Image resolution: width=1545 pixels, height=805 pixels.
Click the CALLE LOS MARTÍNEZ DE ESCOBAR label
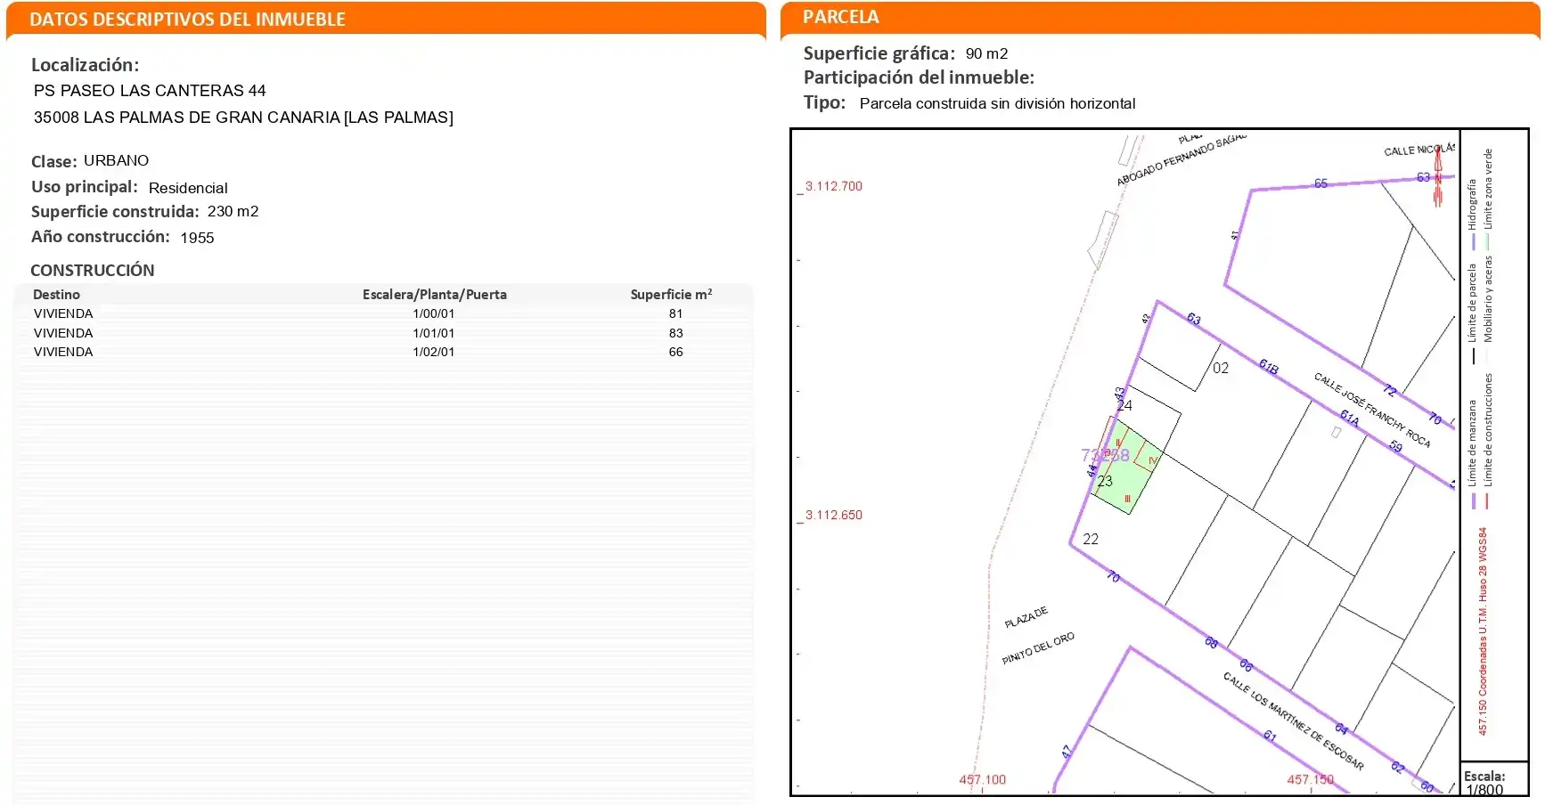(1293, 720)
